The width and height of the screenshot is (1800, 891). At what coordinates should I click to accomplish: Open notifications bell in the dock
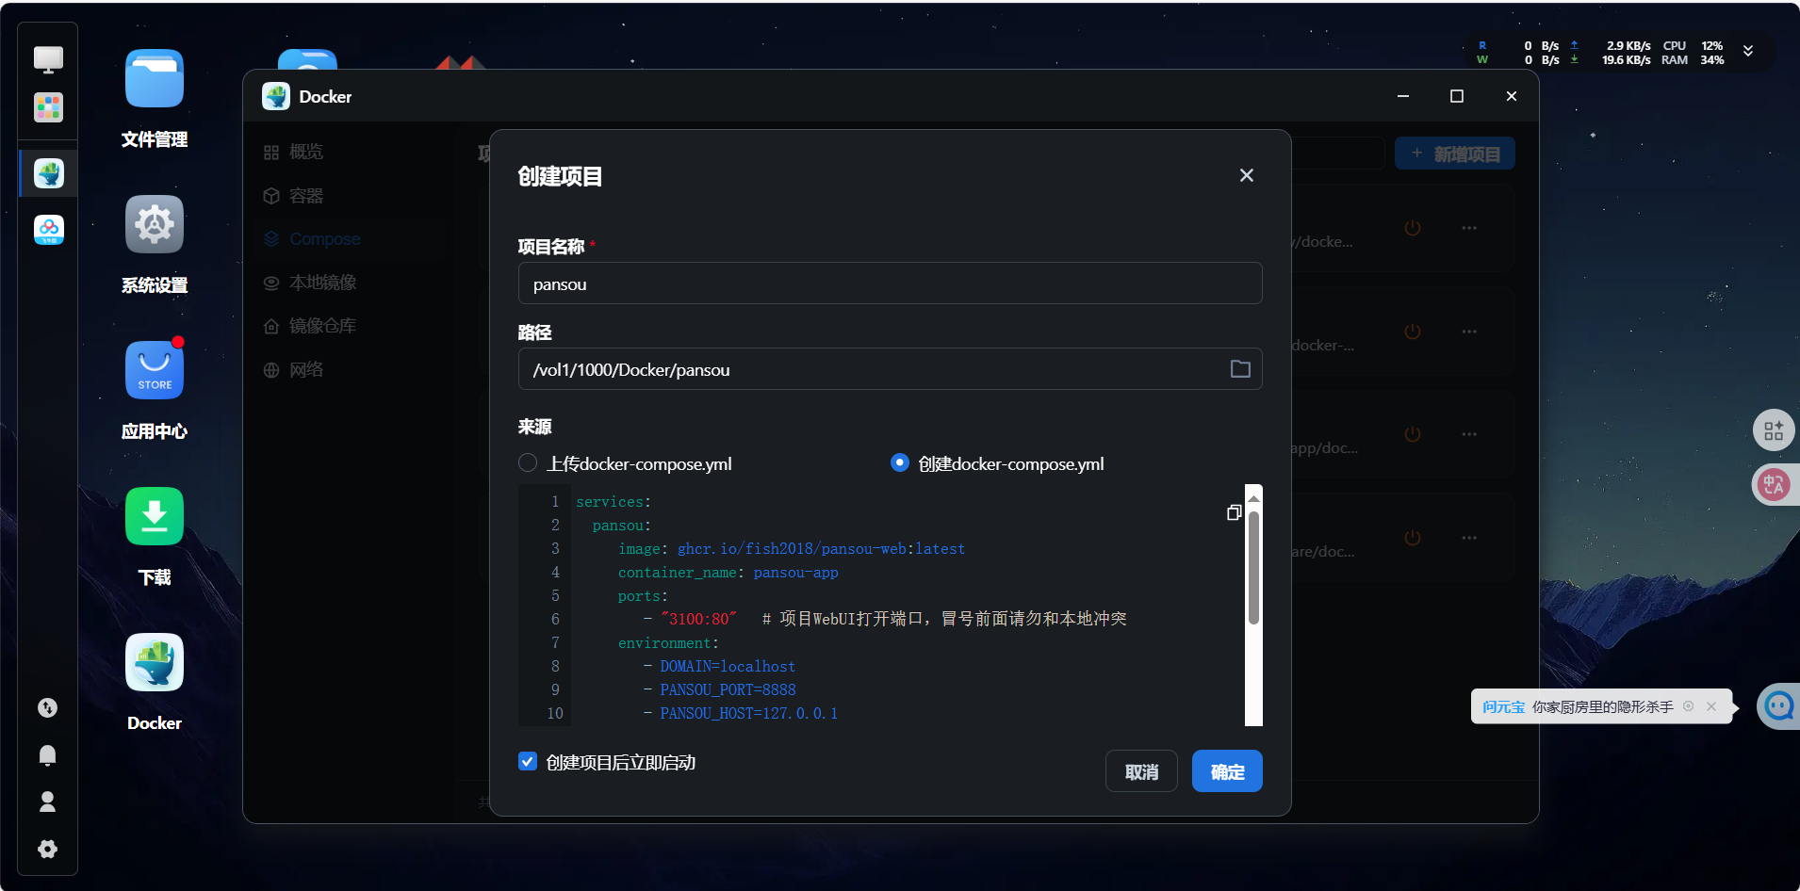(x=47, y=754)
